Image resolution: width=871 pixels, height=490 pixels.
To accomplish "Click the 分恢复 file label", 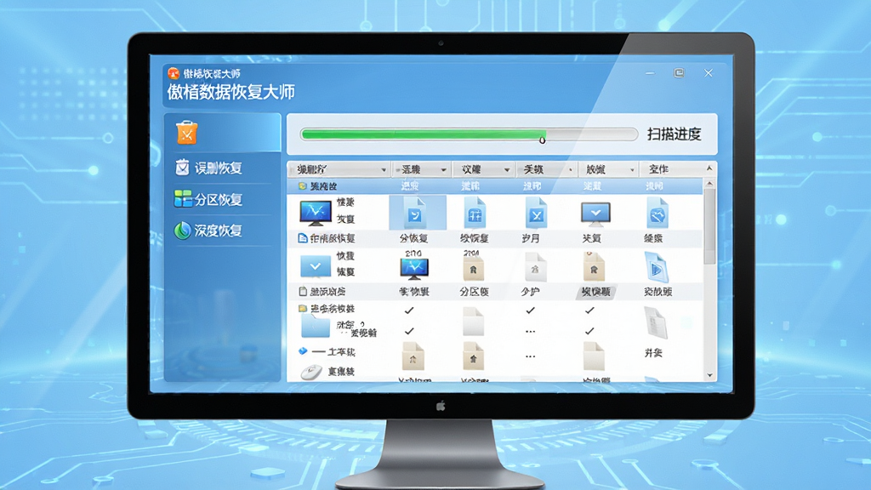I will point(414,238).
